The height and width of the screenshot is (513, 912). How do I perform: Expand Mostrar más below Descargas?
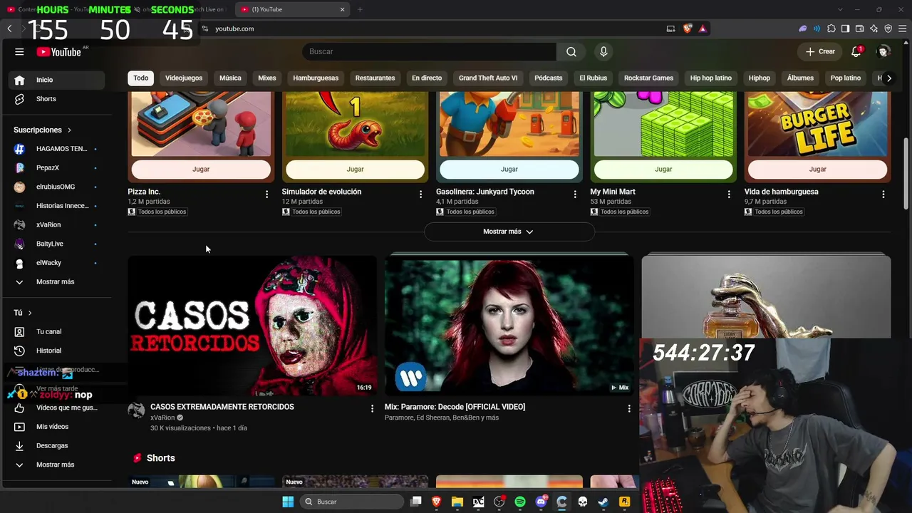[x=56, y=465]
